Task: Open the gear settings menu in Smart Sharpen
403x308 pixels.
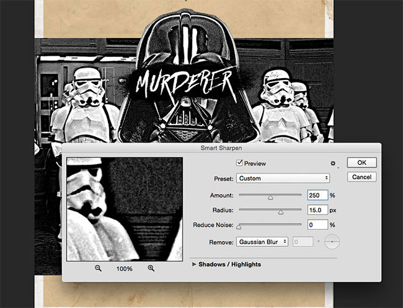Action: point(334,164)
